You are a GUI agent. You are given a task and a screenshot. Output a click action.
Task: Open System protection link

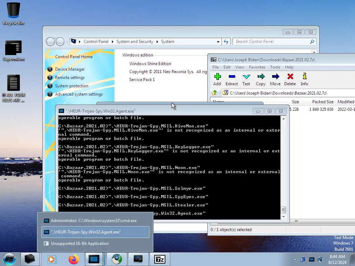pyautogui.click(x=71, y=86)
